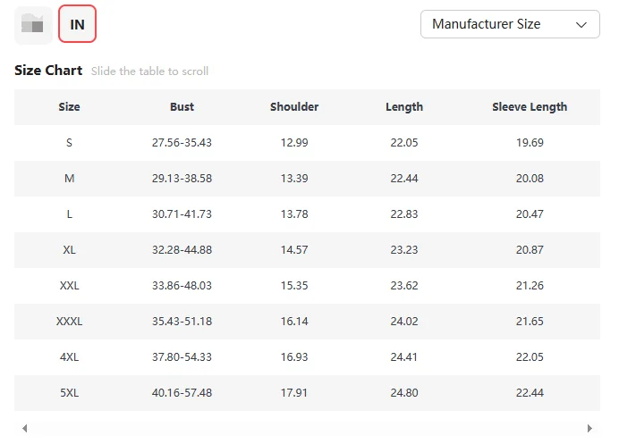Click the L sleeve length value 20.47

point(530,214)
